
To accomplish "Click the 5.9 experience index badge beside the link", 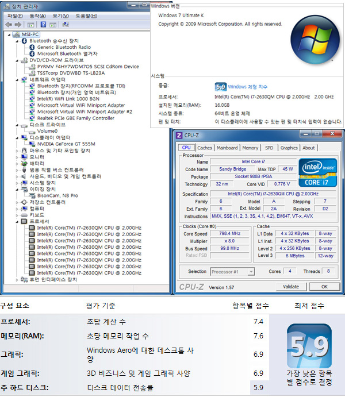I will click(220, 87).
